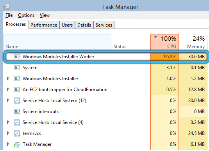The height and width of the screenshot is (151, 209).
Task: Click the 0 MB memory value
Action: pyautogui.click(x=199, y=111)
